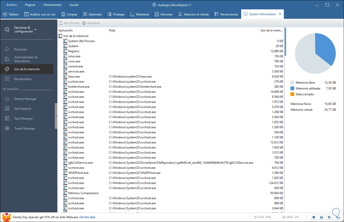Open the Rendimiento sidebar section
This screenshot has height=222, width=344.
(27, 79)
